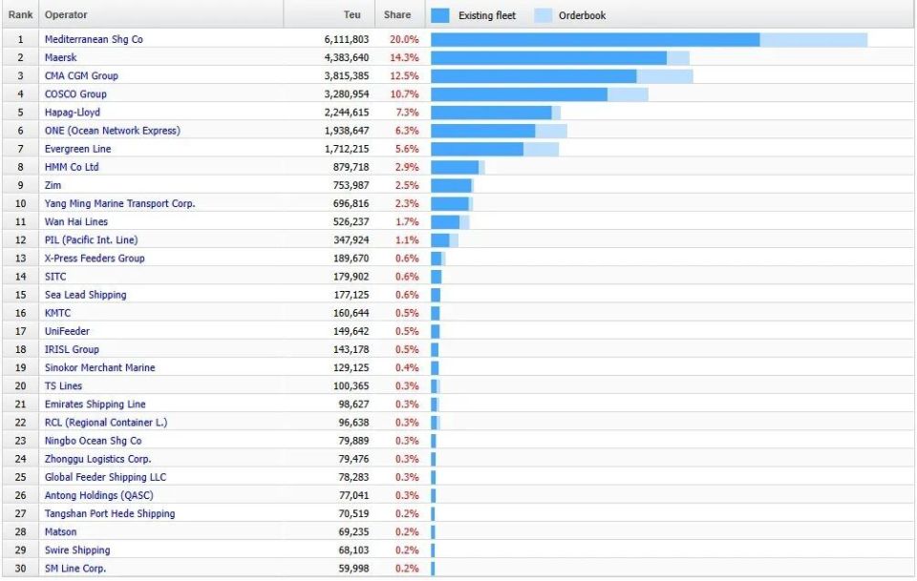Click Mediterranean Shg Co orderbook bar segment
Viewport: 917px width, 581px height.
click(814, 40)
